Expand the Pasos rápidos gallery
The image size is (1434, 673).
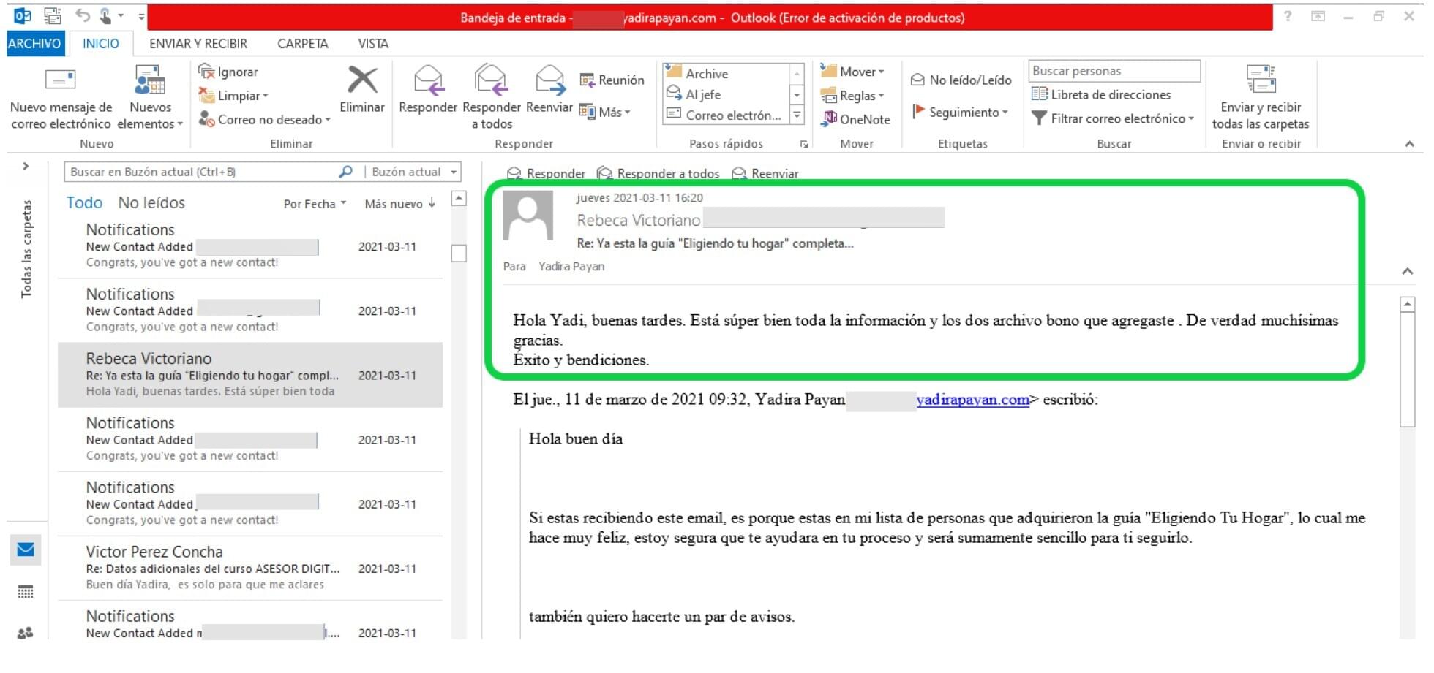(797, 115)
